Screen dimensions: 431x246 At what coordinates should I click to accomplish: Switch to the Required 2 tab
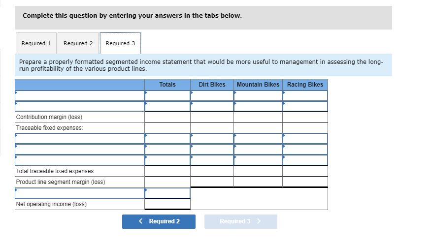78,43
